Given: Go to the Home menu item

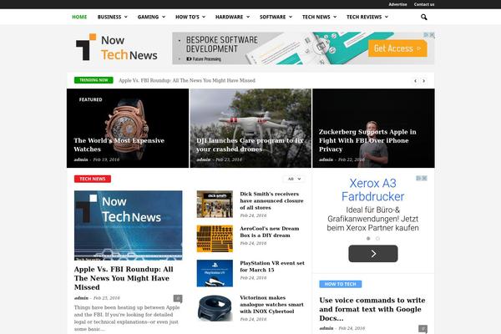Looking at the screenshot, I should [79, 17].
